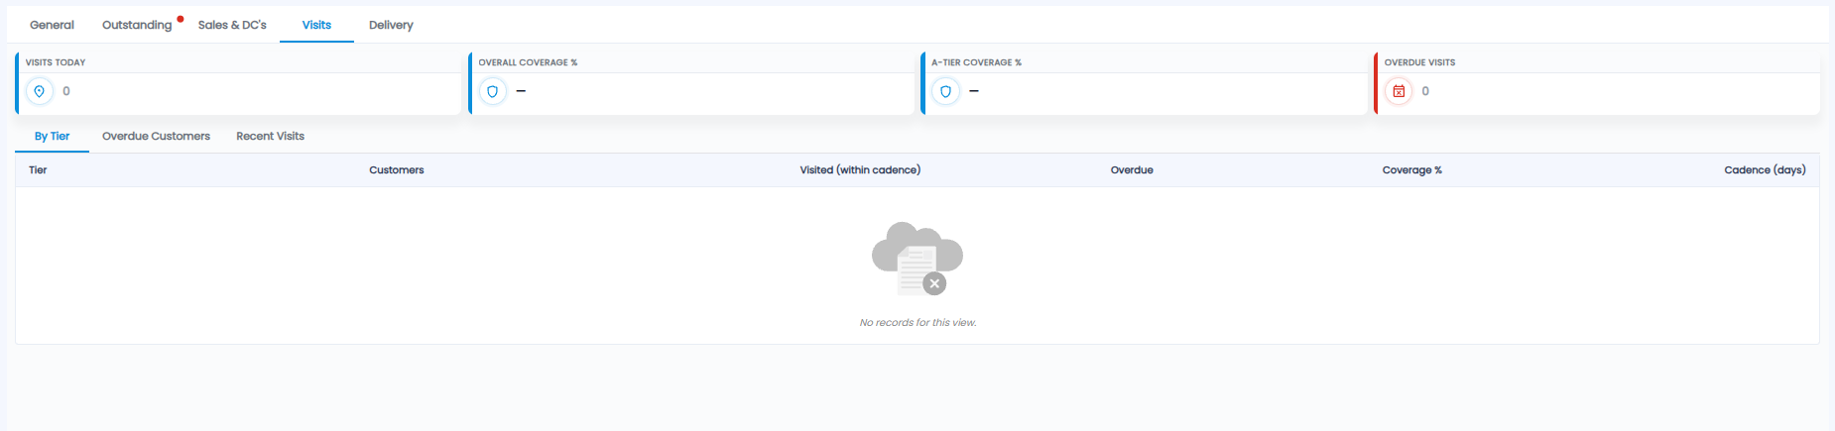
Task: Click the OVERALL COVERAGE % card label
Action: click(528, 62)
